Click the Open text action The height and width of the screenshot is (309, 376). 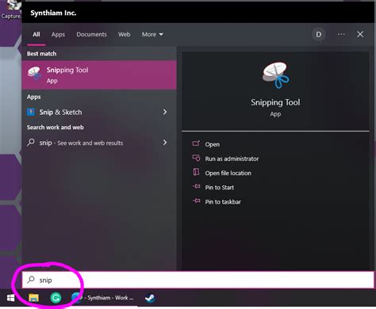coord(213,144)
